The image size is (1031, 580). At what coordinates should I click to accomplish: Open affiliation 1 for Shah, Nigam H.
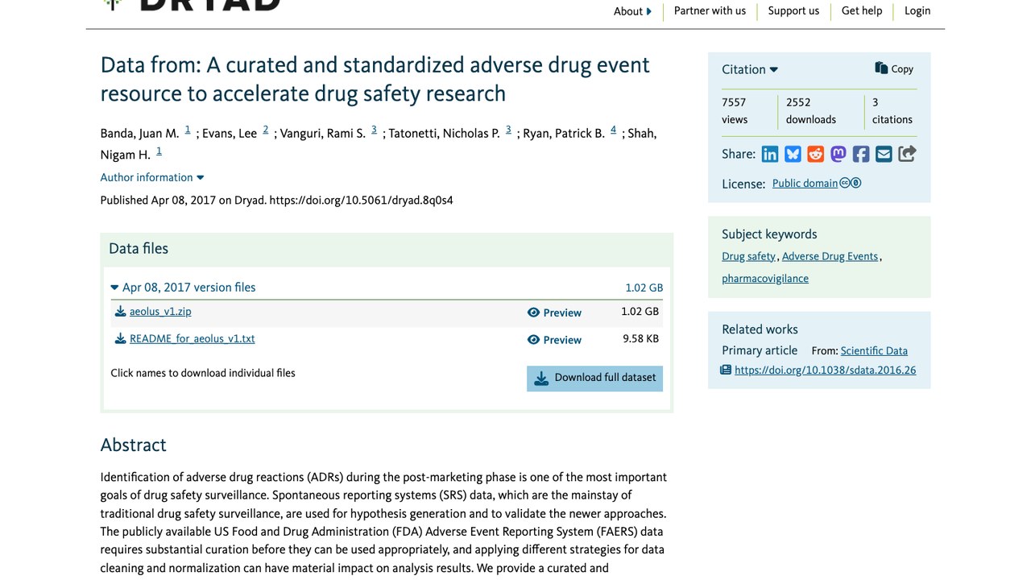(x=159, y=151)
